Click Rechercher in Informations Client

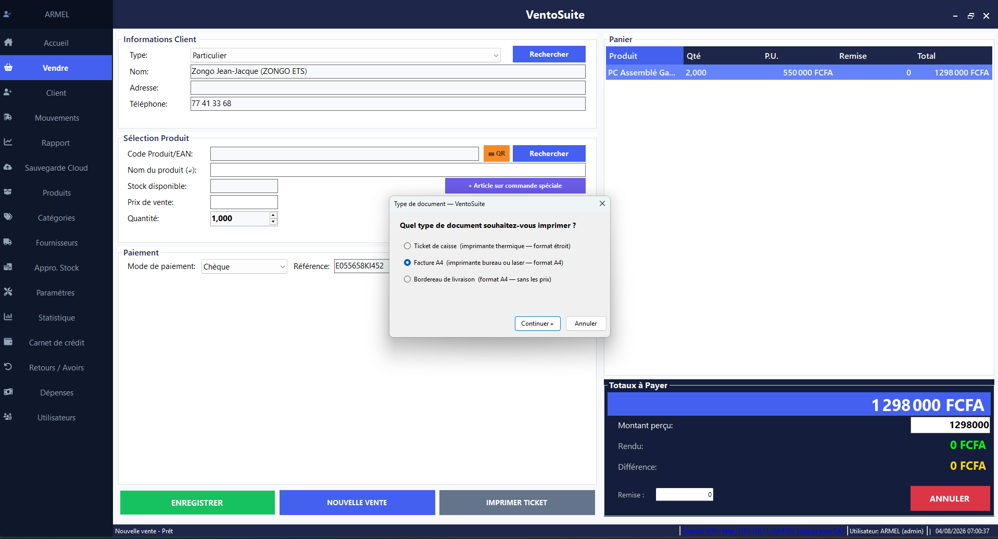coord(549,54)
